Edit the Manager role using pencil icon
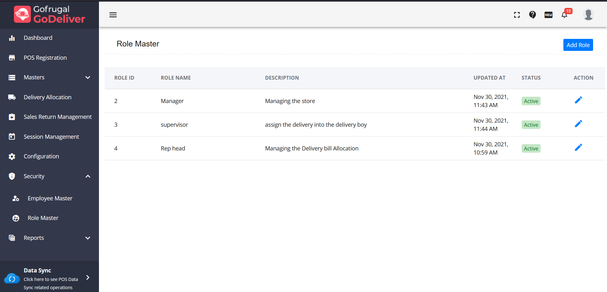Viewport: 607px width, 292px height. coord(578,100)
